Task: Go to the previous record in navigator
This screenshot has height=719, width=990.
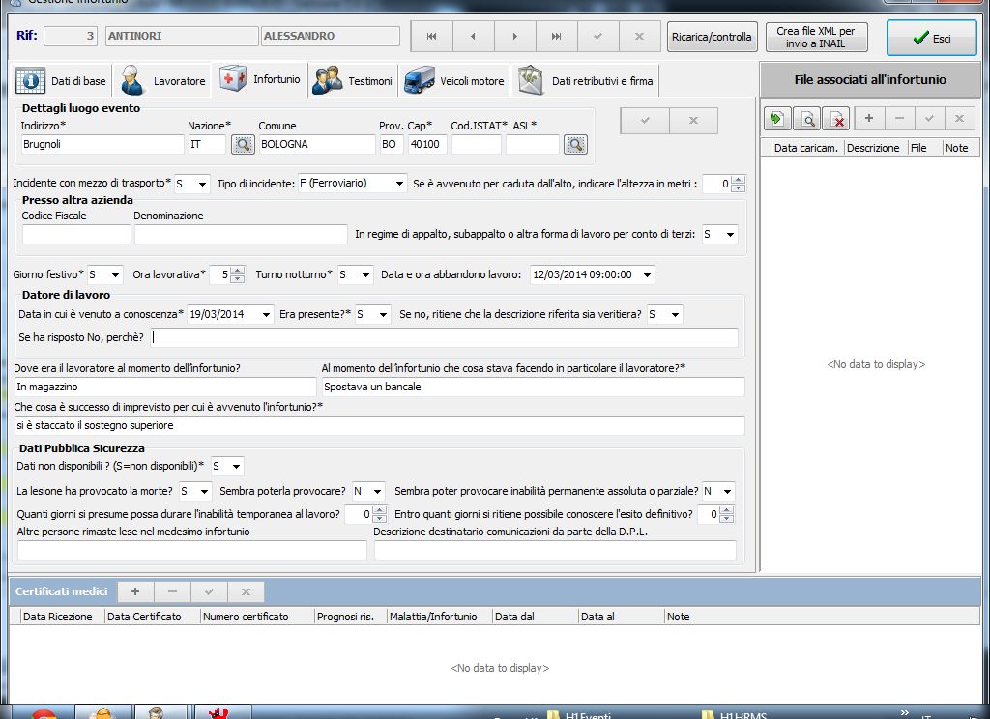Action: click(474, 37)
